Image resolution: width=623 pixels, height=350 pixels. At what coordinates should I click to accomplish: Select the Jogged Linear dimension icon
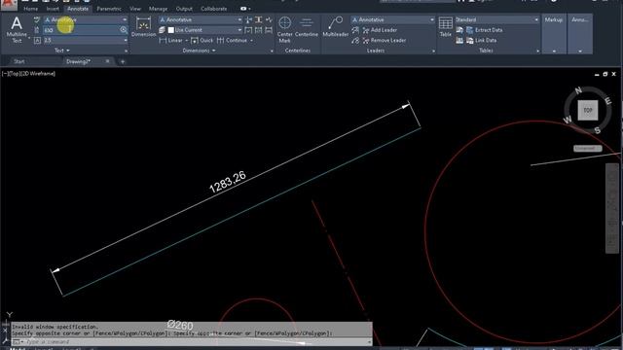269,19
